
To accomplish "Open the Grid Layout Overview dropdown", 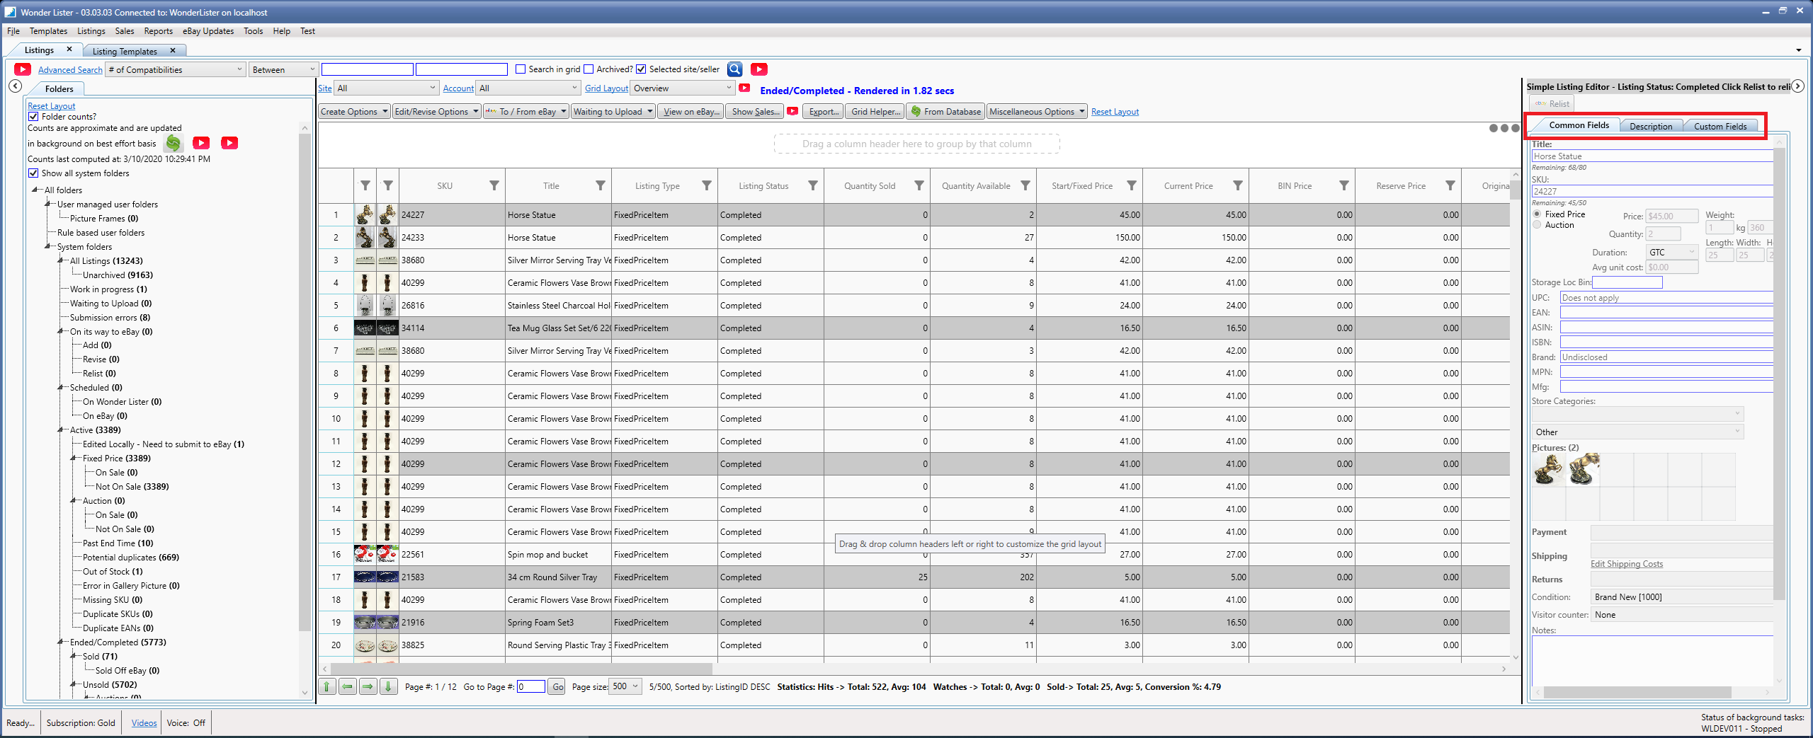I will pos(683,88).
